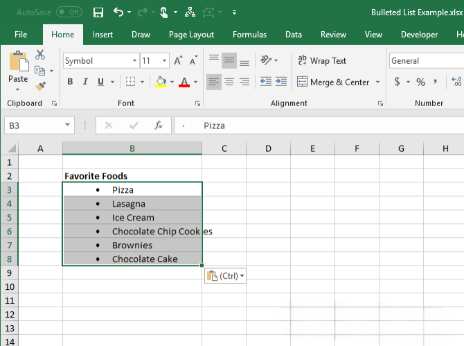The image size is (464, 346).
Task: Click the Orientation angled text icon
Action: [266, 60]
